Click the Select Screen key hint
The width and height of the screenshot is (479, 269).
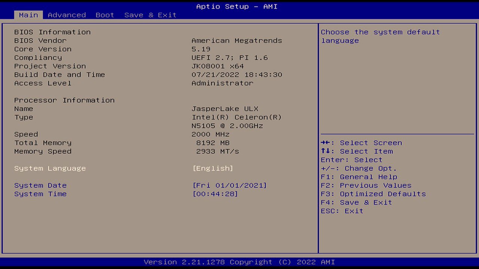(x=361, y=143)
